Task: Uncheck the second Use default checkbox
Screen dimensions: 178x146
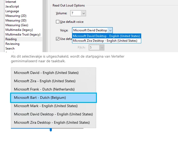Action: 58,39
